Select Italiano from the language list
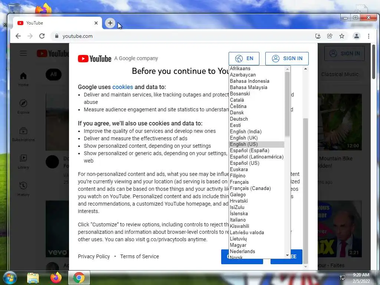The height and width of the screenshot is (285, 380). pyautogui.click(x=257, y=220)
